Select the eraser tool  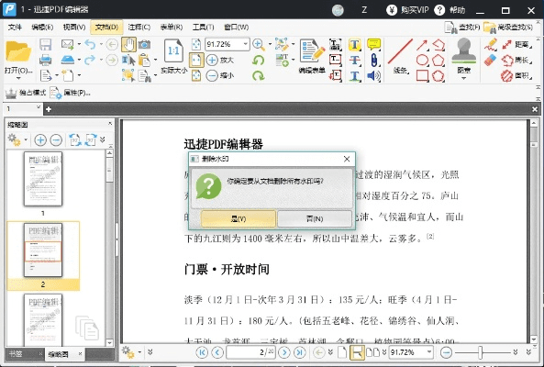point(491,60)
